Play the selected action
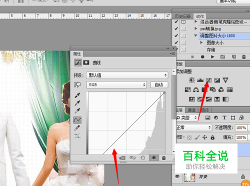The height and width of the screenshot is (186, 250). [x=212, y=57]
